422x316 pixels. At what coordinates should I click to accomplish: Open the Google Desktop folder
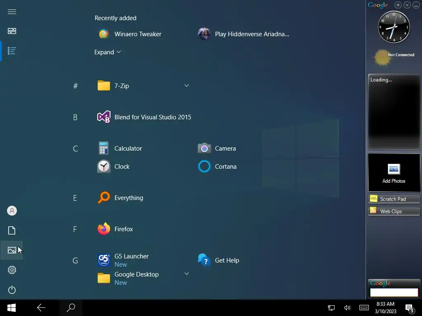pos(128,278)
